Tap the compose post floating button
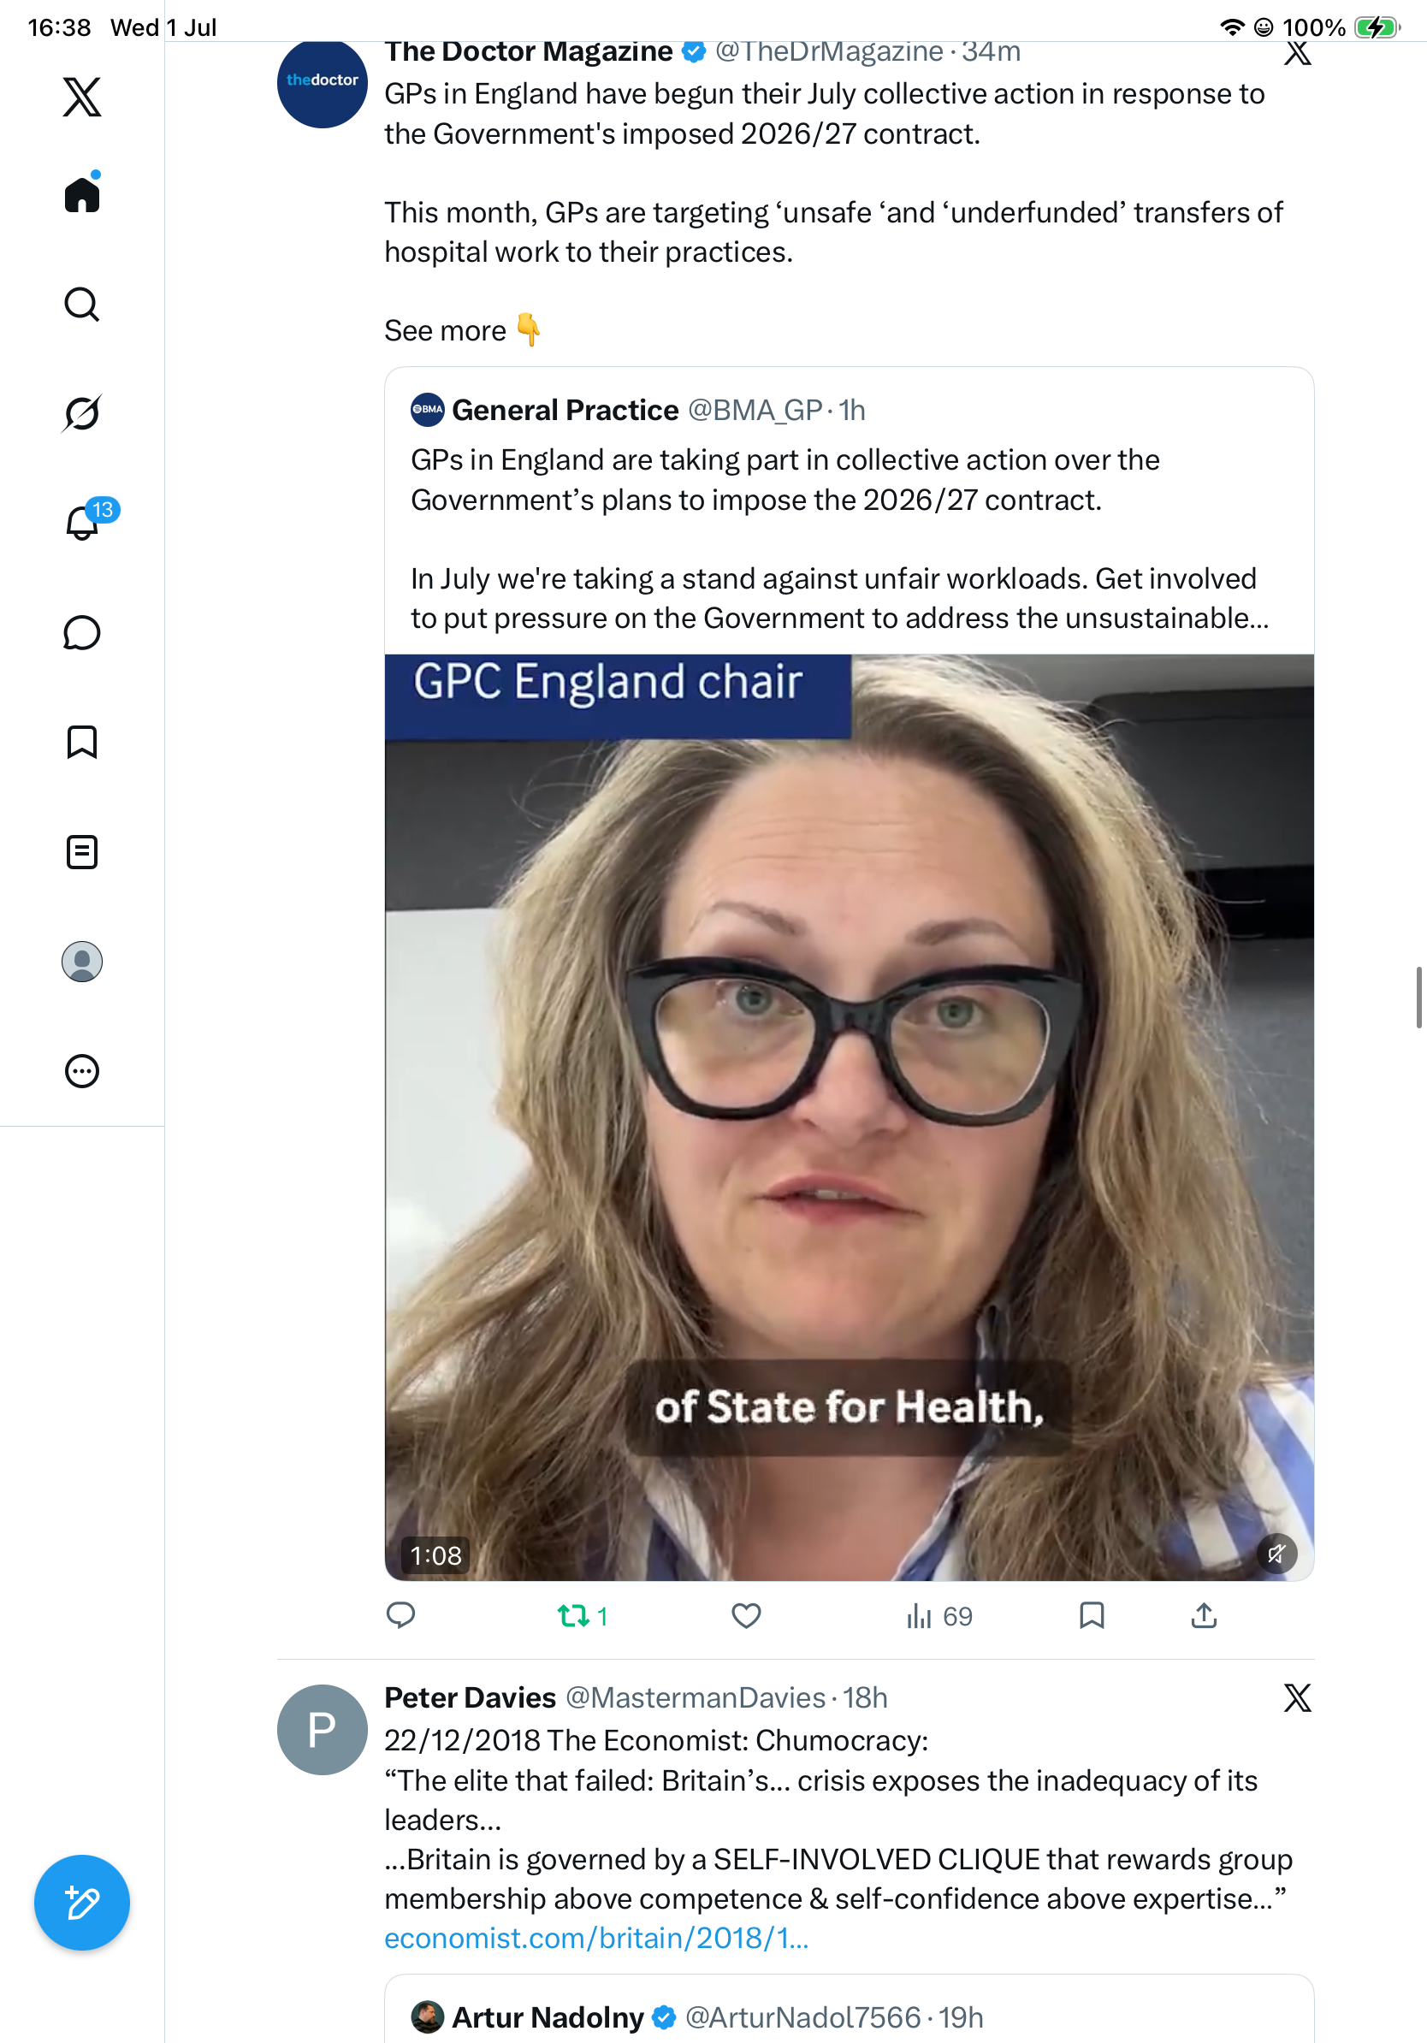The width and height of the screenshot is (1427, 2043). click(82, 1903)
